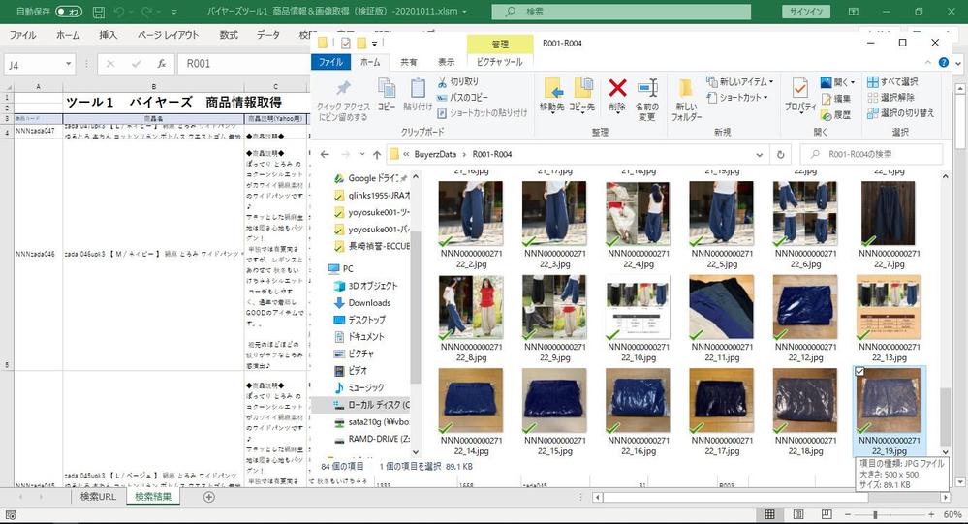This screenshot has height=524, width=968.
Task: Select thumbnail NNN000000027122_7.jpg
Action: click(x=889, y=226)
